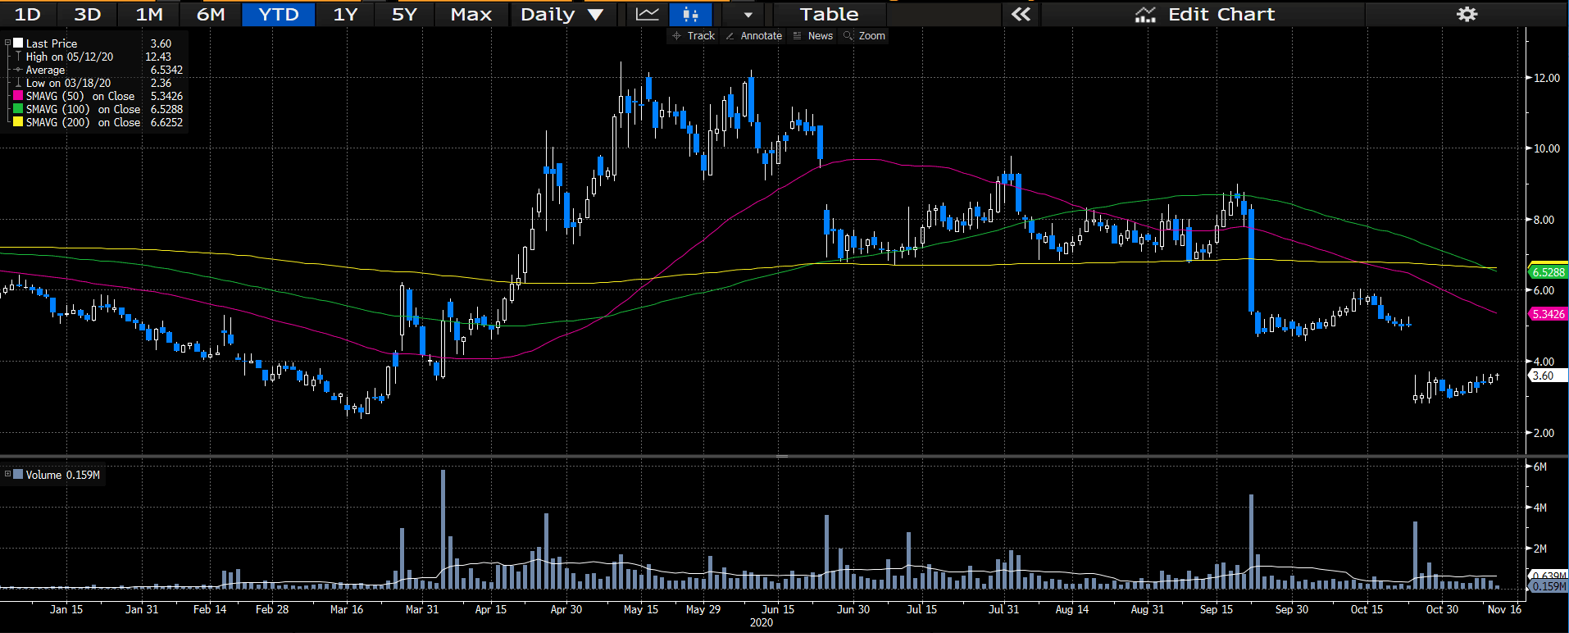Open chart type dropdown arrow
The image size is (1569, 633).
tap(748, 14)
